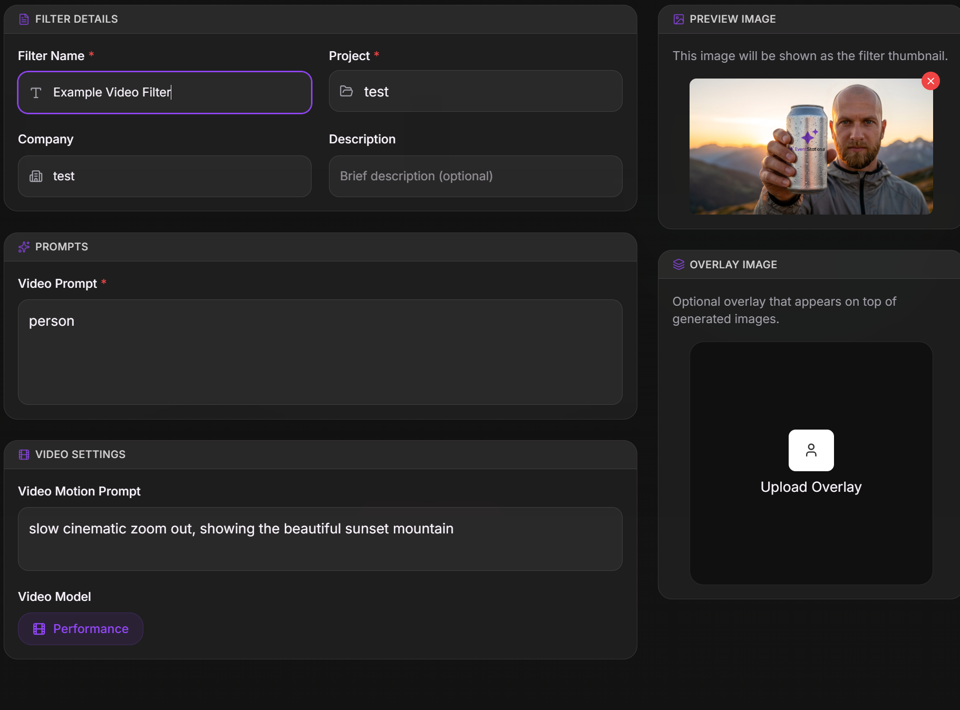960x710 pixels.
Task: Click the Overlay Image layers icon
Action: tap(678, 265)
